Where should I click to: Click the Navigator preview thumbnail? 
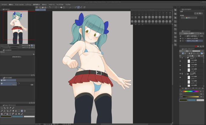(18, 27)
